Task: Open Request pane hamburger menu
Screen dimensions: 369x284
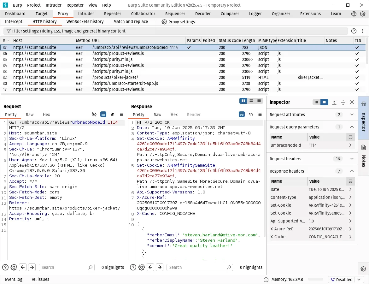Action: coord(122,115)
